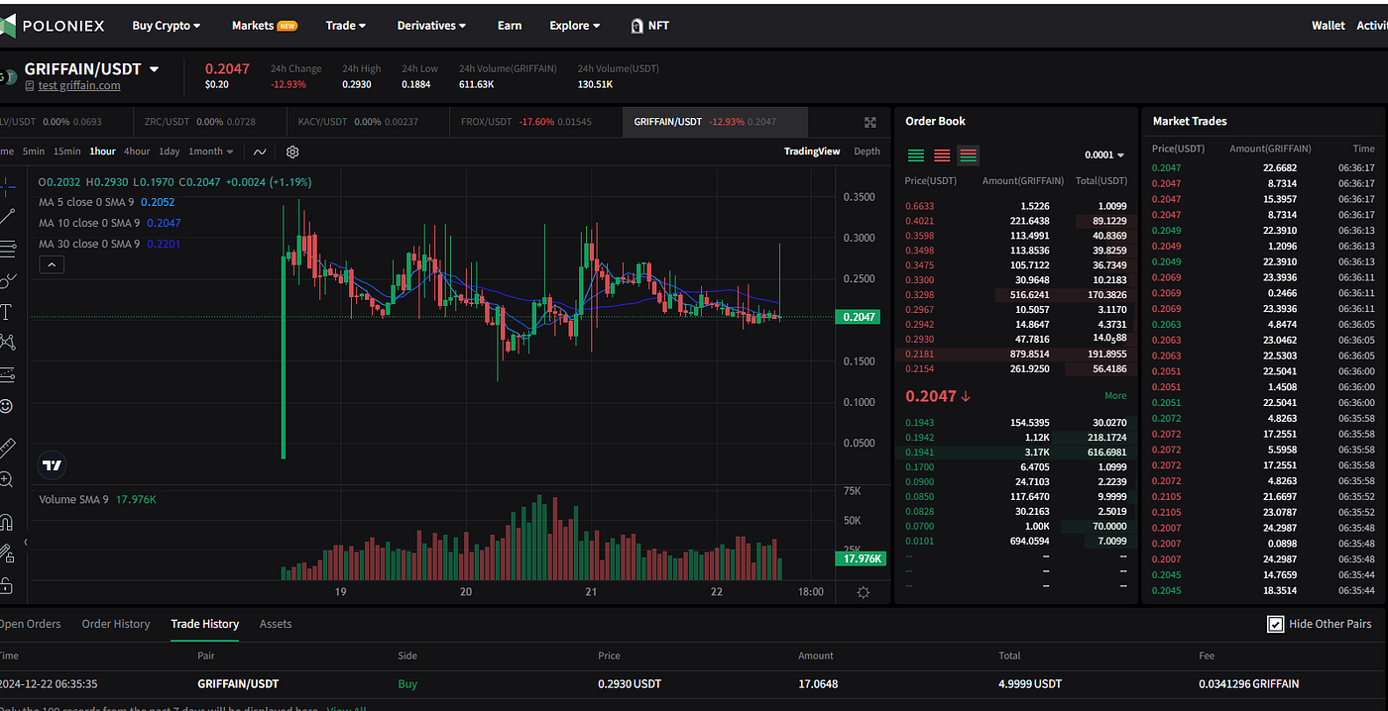
Task: Select the chart patterns tool
Action: (x=7, y=343)
